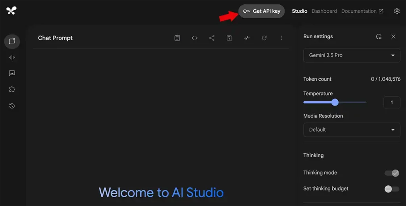The image size is (406, 206).
Task: Close the Run settings panel
Action: (393, 37)
